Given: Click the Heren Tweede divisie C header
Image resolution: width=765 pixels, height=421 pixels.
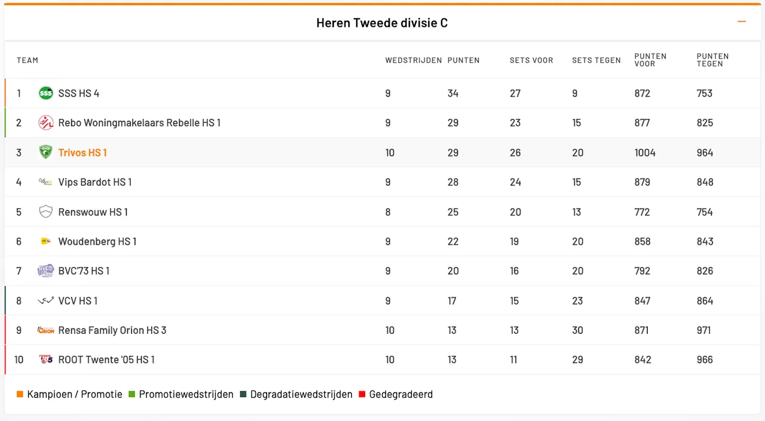Looking at the screenshot, I should tap(382, 23).
